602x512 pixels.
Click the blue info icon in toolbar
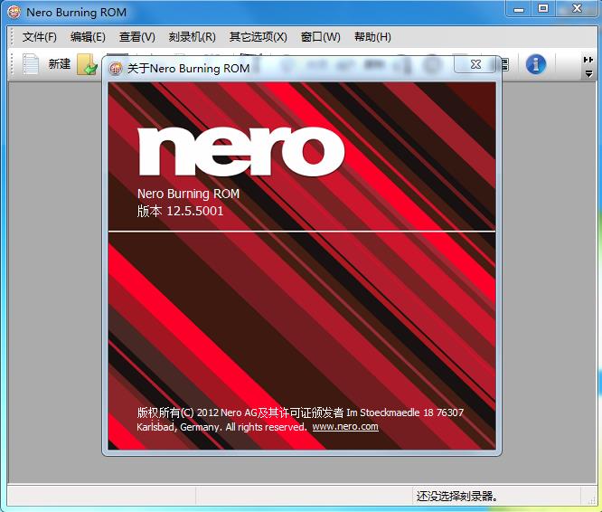536,63
